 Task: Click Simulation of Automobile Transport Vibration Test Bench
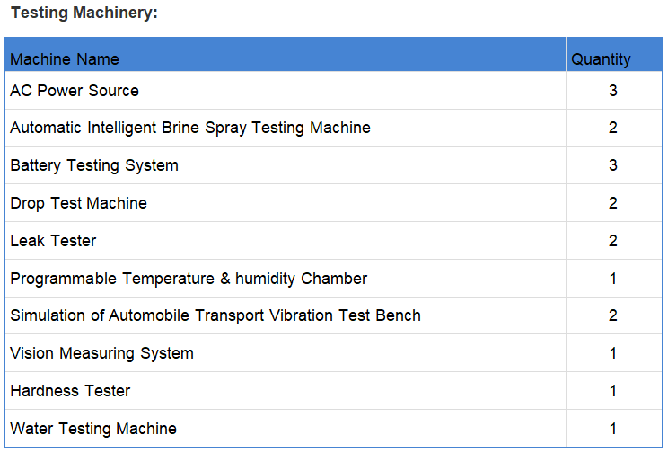click(x=215, y=315)
